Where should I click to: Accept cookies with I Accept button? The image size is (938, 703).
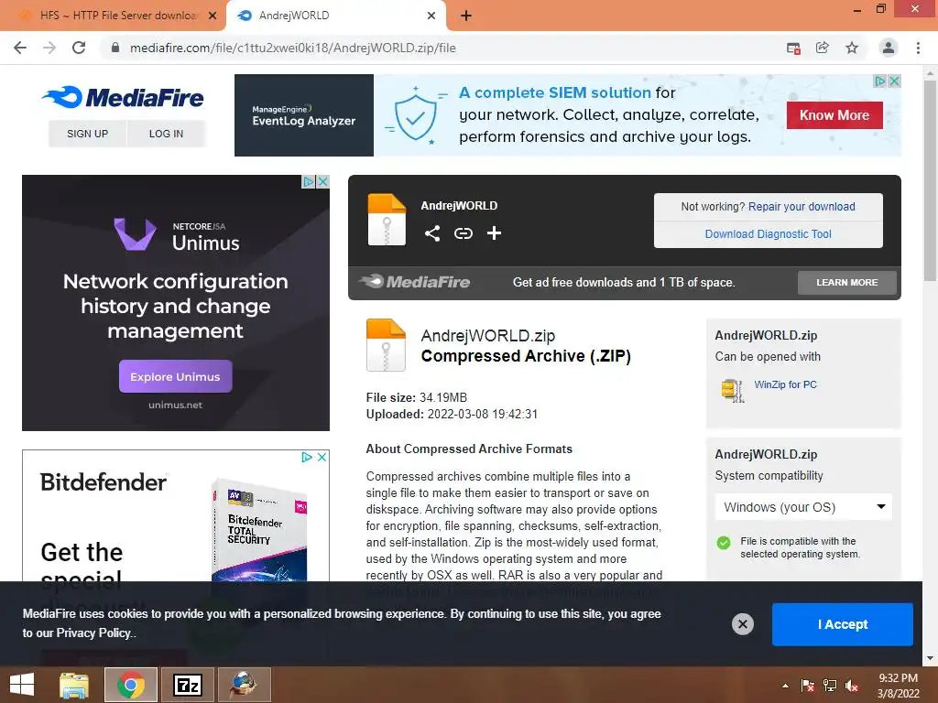pos(843,624)
